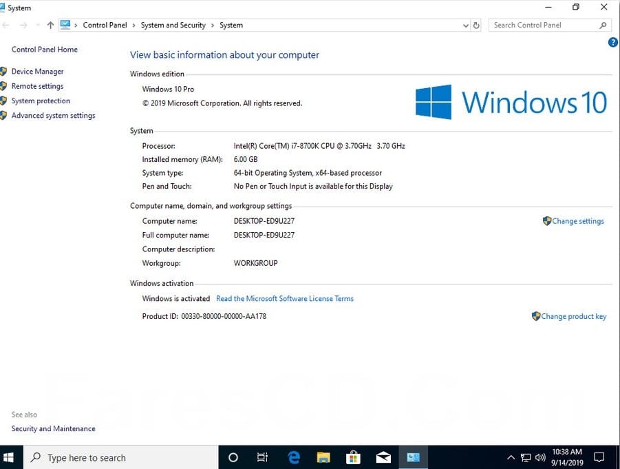Screen dimensions: 620x469
Task: Expand chevron before Control Panel breadcrumb
Action: (76, 25)
